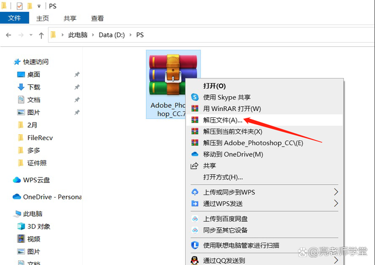The height and width of the screenshot is (265, 375).
Task: Select Data (D:) in address bar
Action: (112, 35)
